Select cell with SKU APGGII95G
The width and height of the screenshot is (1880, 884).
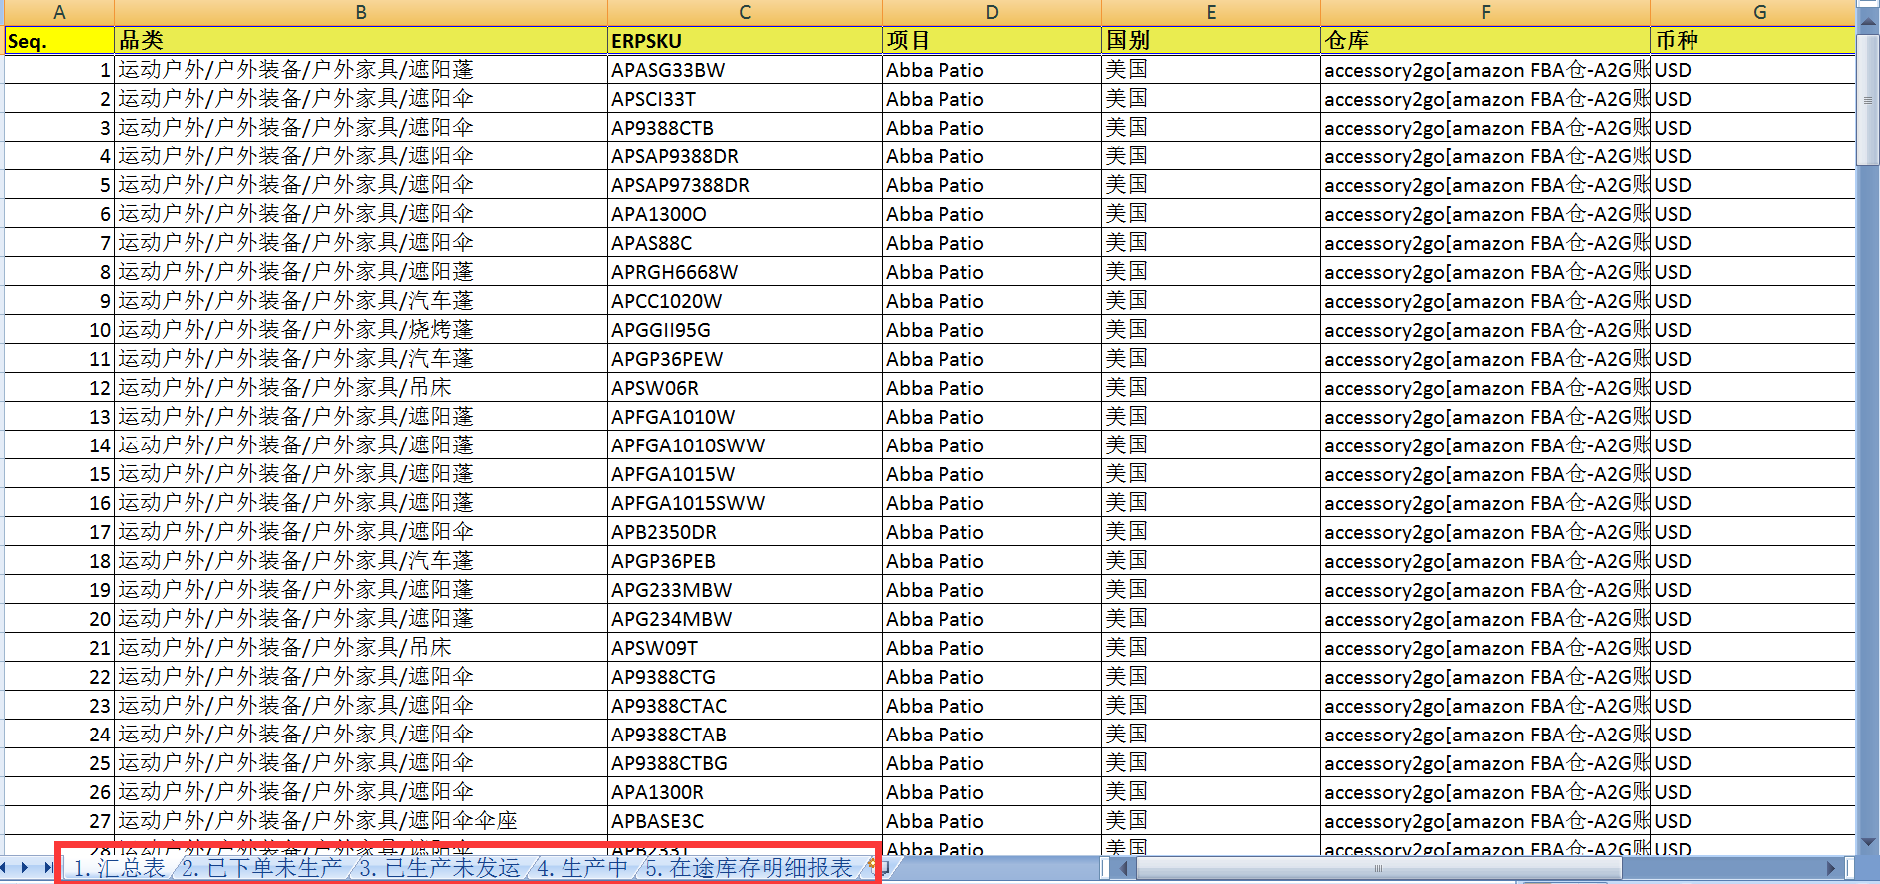click(x=745, y=330)
